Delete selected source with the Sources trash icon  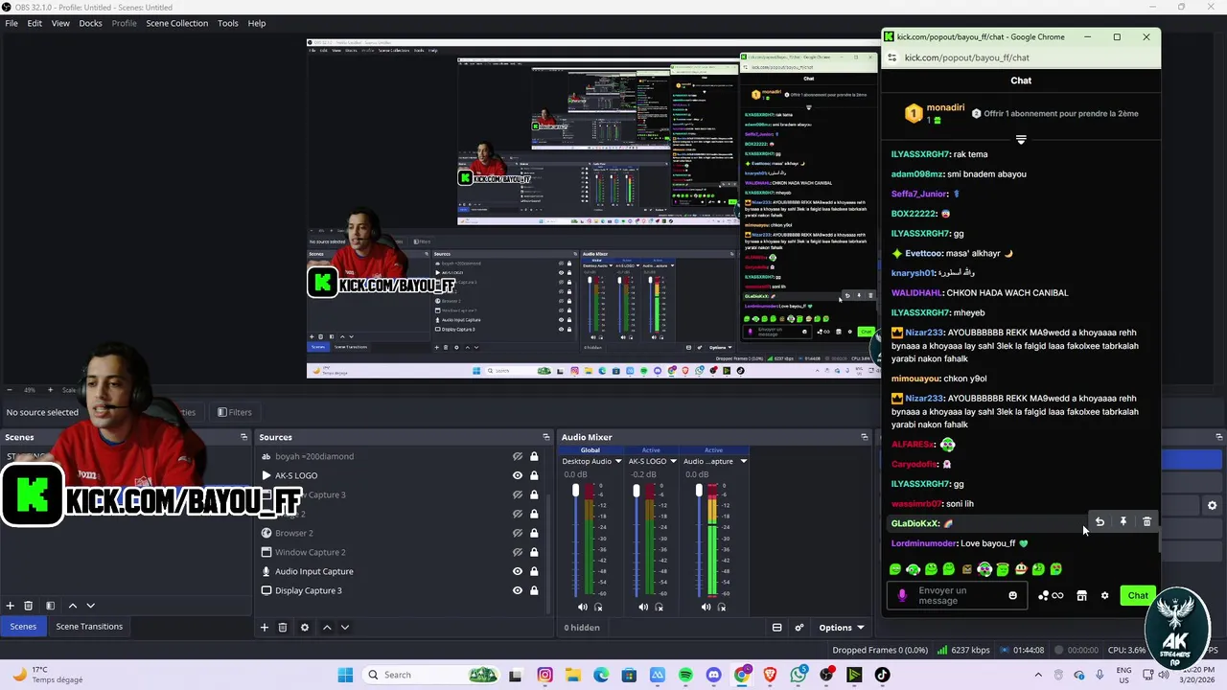tap(283, 628)
